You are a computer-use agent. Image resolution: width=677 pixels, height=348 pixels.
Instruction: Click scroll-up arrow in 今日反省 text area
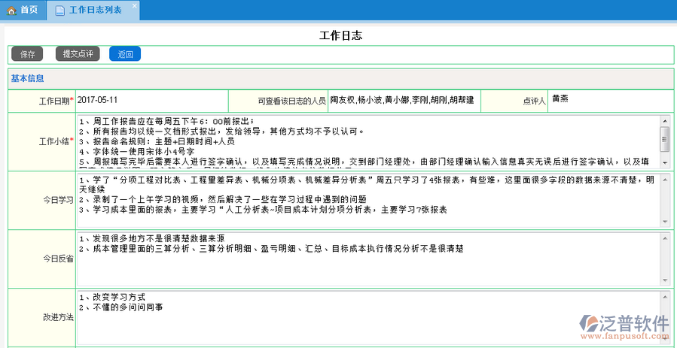click(664, 236)
